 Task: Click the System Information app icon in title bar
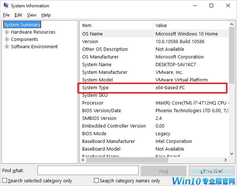[x=6, y=6]
